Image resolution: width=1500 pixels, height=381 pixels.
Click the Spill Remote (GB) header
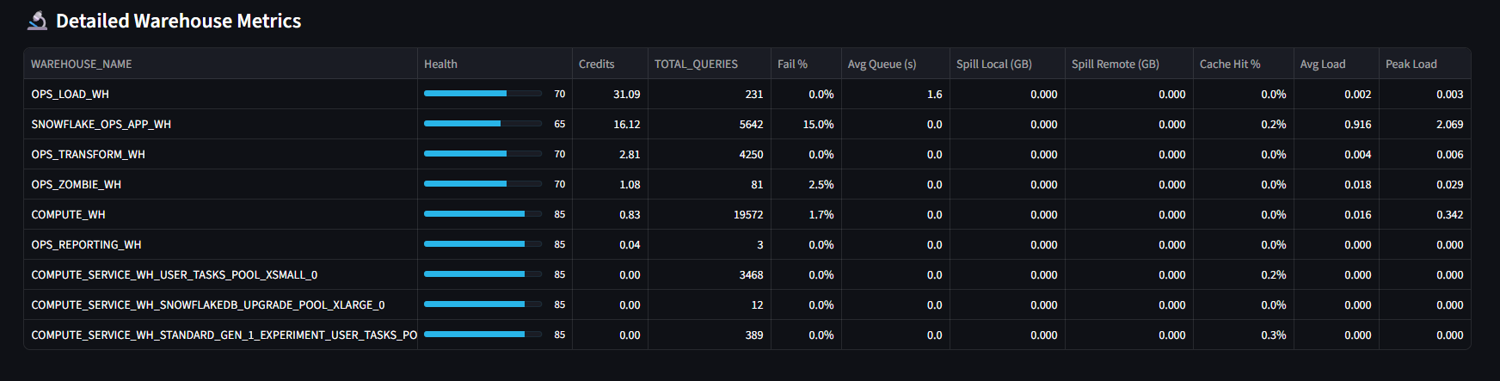pyautogui.click(x=1115, y=65)
